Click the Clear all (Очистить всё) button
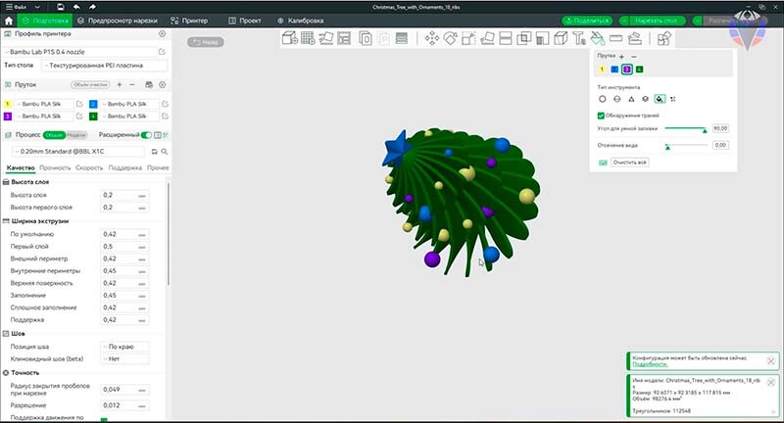 (630, 163)
